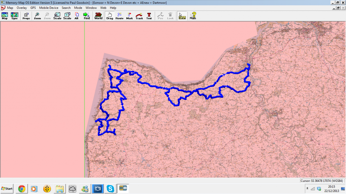
Task: Select the Route creation tool
Action: coord(119,16)
